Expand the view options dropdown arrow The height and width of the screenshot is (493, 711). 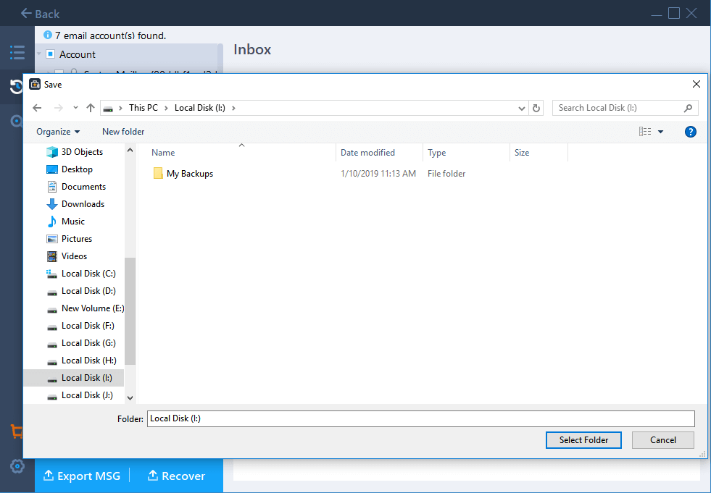[660, 132]
